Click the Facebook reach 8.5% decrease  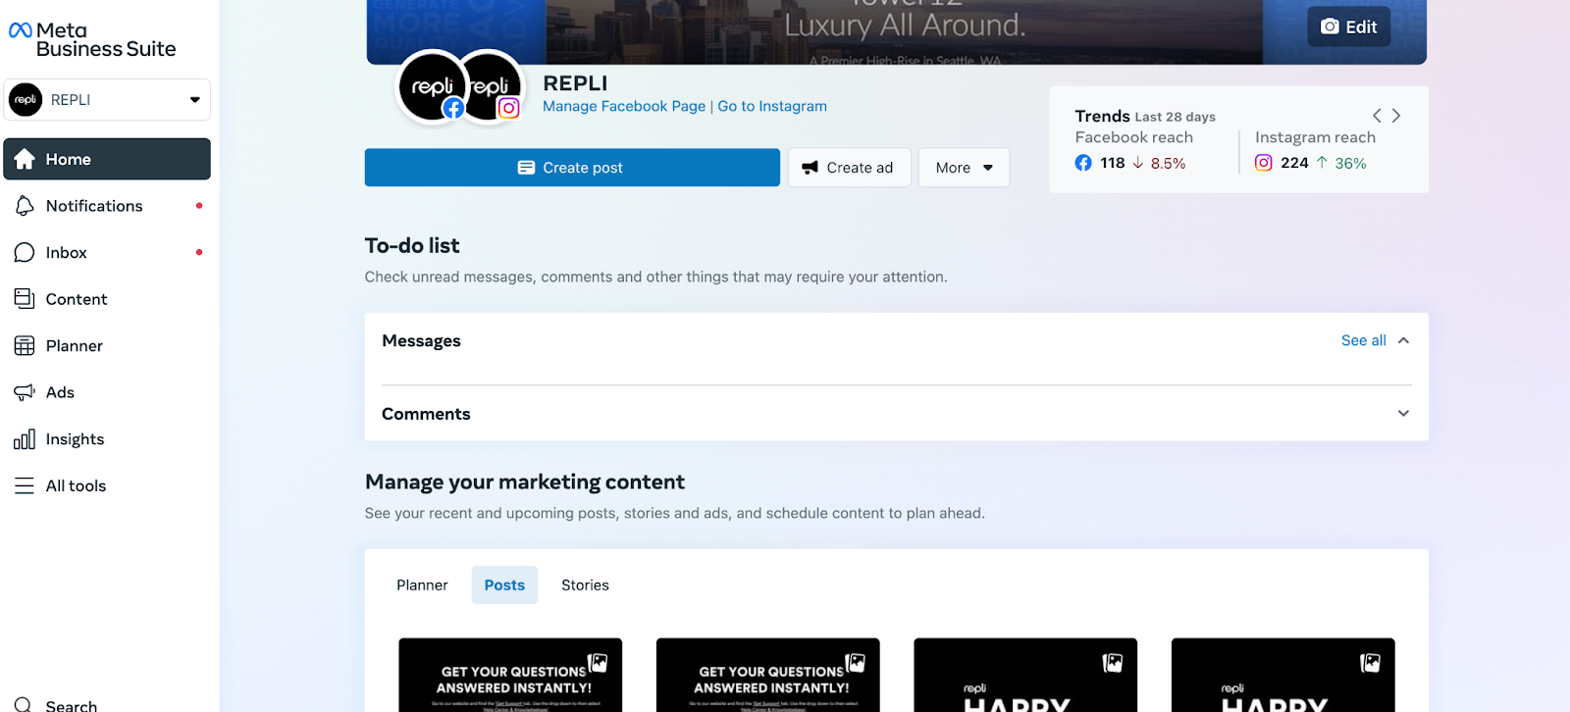coord(1159,163)
